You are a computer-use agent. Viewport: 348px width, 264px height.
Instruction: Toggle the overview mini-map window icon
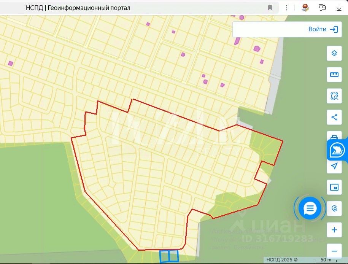[x=334, y=187]
